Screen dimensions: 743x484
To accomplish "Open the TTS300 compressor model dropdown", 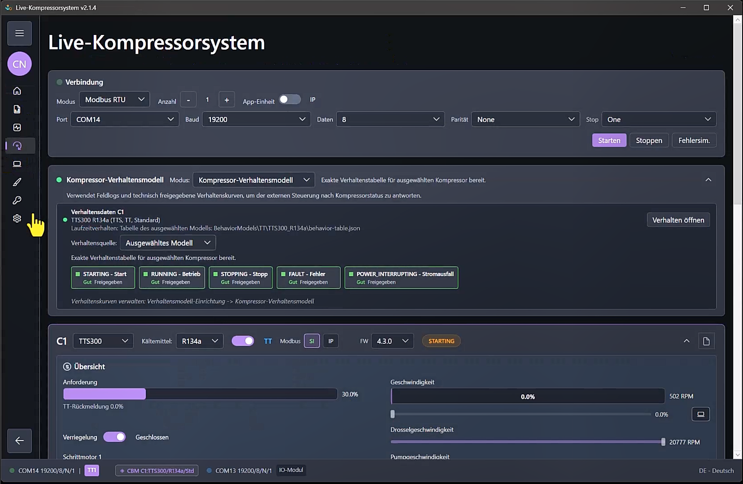I will point(103,341).
